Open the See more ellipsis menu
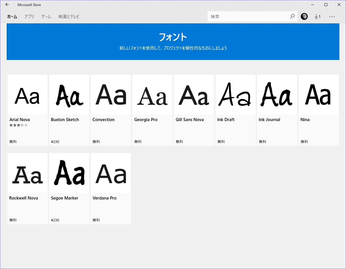The width and height of the screenshot is (346, 269). [332, 16]
